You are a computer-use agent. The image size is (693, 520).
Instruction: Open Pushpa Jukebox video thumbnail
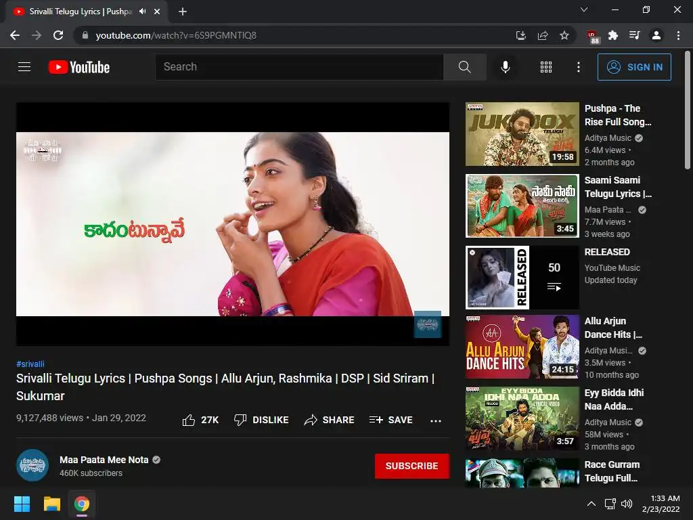pyautogui.click(x=522, y=134)
